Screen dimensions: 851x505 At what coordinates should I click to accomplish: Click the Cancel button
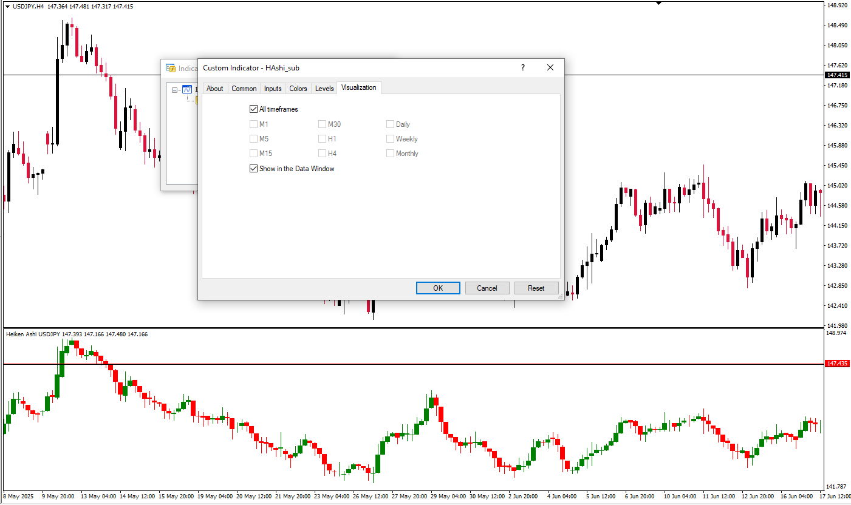click(487, 288)
